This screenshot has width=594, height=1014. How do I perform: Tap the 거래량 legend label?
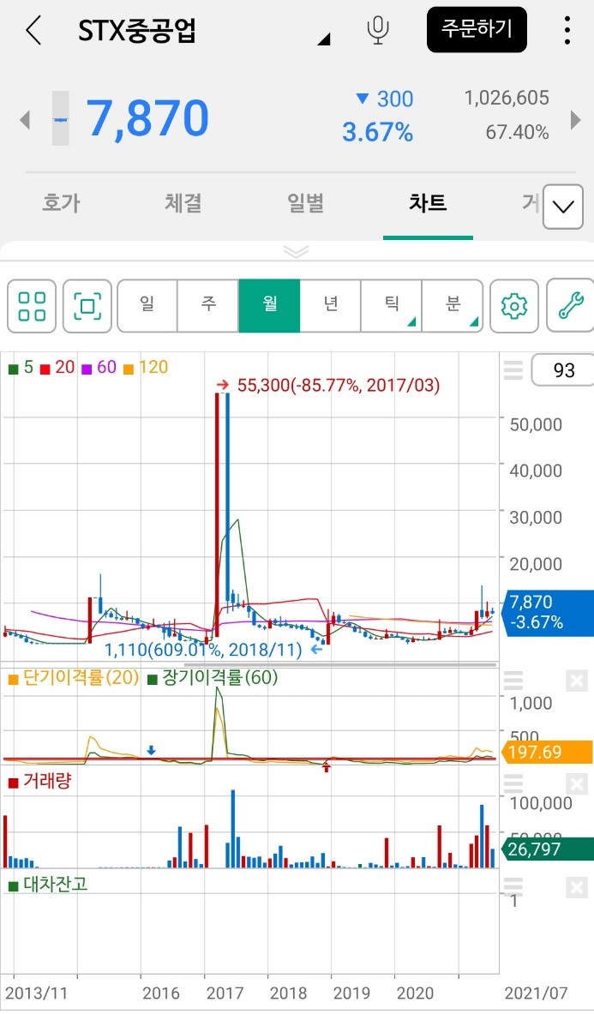[39, 781]
